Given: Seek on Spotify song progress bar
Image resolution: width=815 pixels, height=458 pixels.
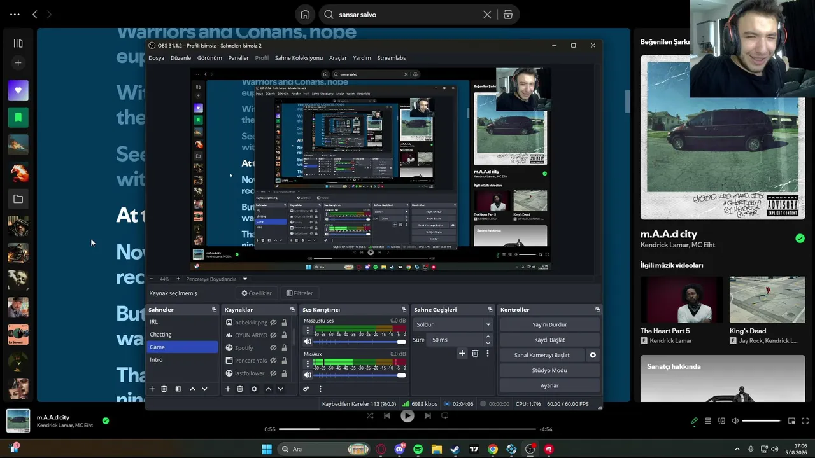Looking at the screenshot, I should click(407, 429).
